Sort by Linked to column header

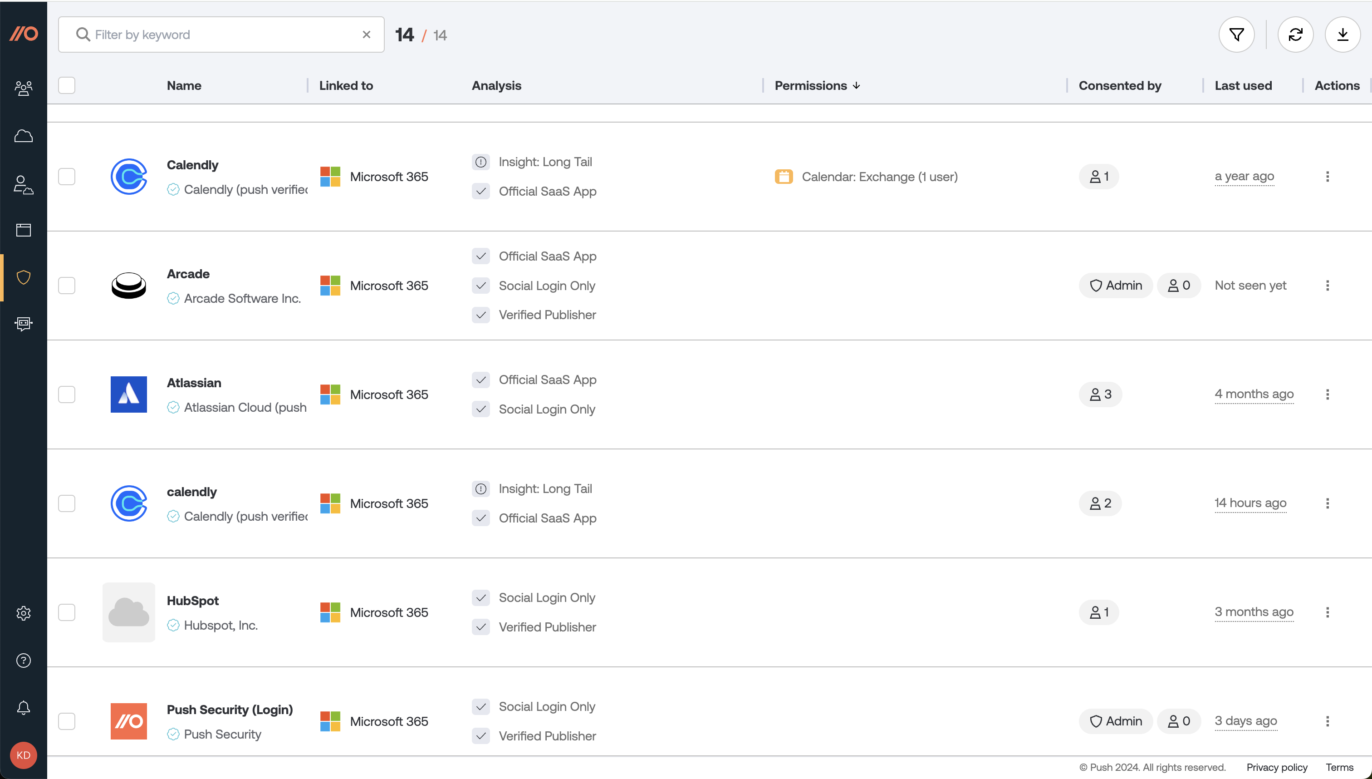coord(346,86)
